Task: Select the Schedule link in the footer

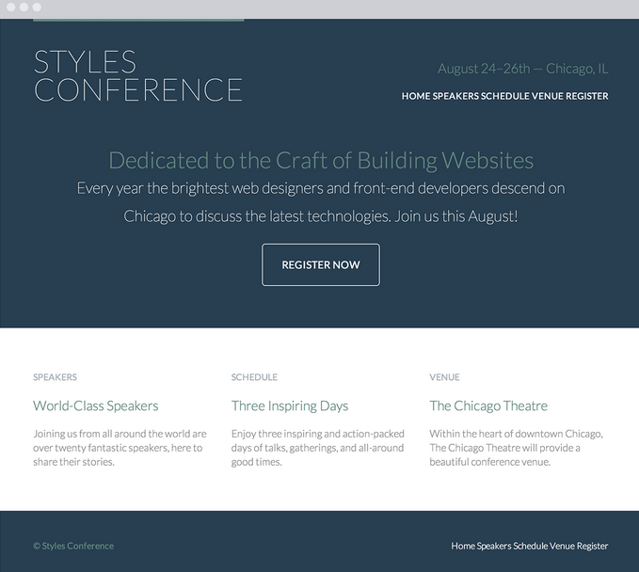Action: click(530, 546)
